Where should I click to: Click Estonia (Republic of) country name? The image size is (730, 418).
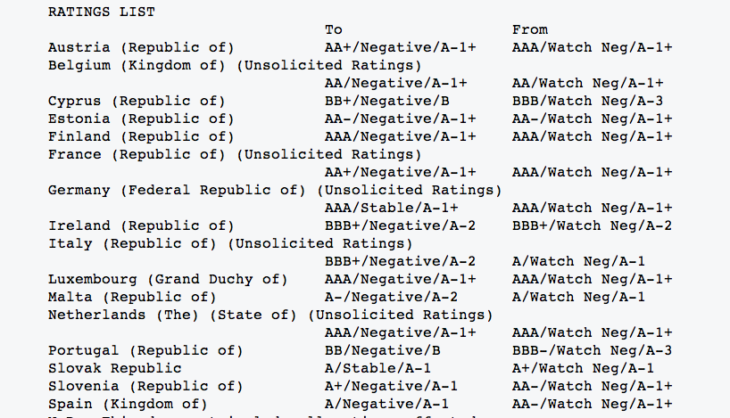click(141, 119)
